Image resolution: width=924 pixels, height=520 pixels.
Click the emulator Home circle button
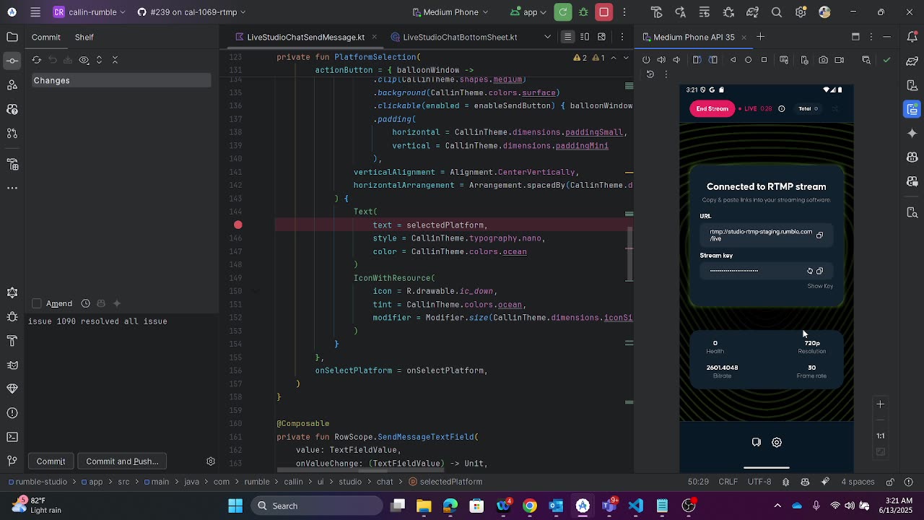point(749,60)
